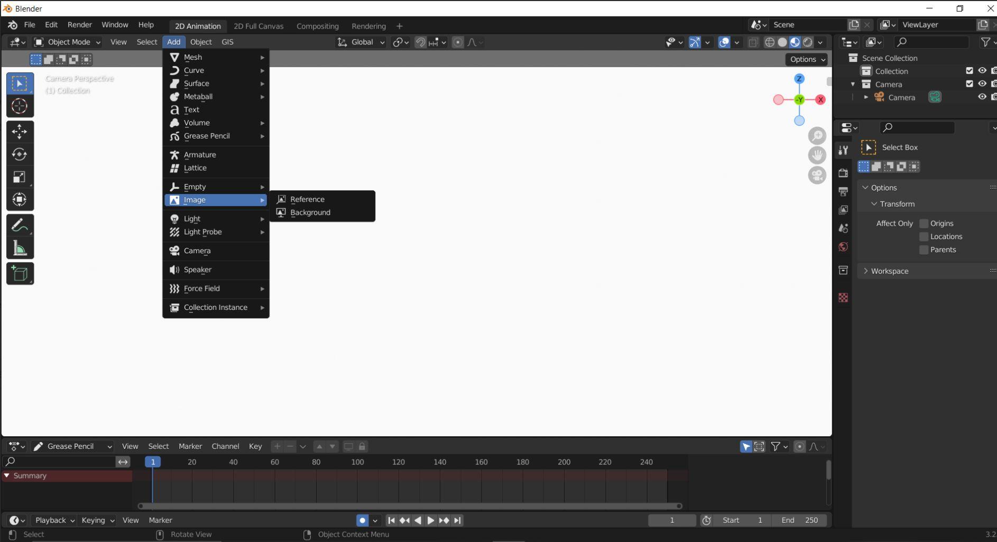Switch to solid viewport shading
Viewport: 997px width, 542px height.
(x=782, y=42)
